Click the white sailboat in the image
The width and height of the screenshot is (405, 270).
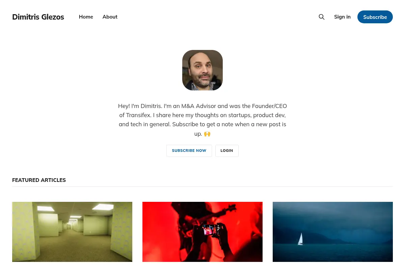point(300,239)
